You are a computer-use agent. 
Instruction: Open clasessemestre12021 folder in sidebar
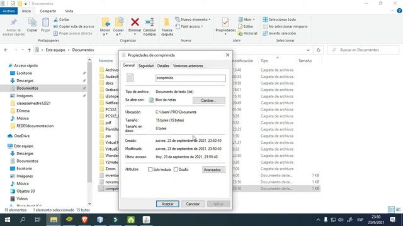[33, 103]
